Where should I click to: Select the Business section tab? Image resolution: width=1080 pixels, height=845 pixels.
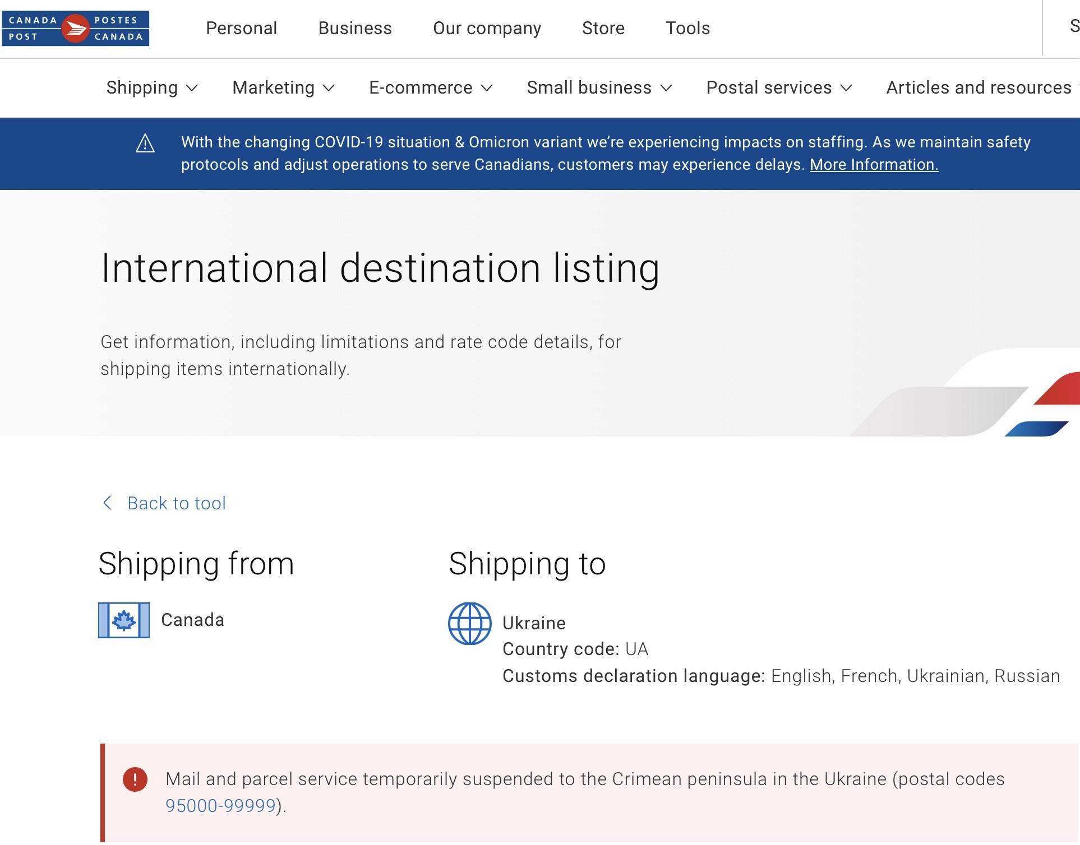pos(355,28)
